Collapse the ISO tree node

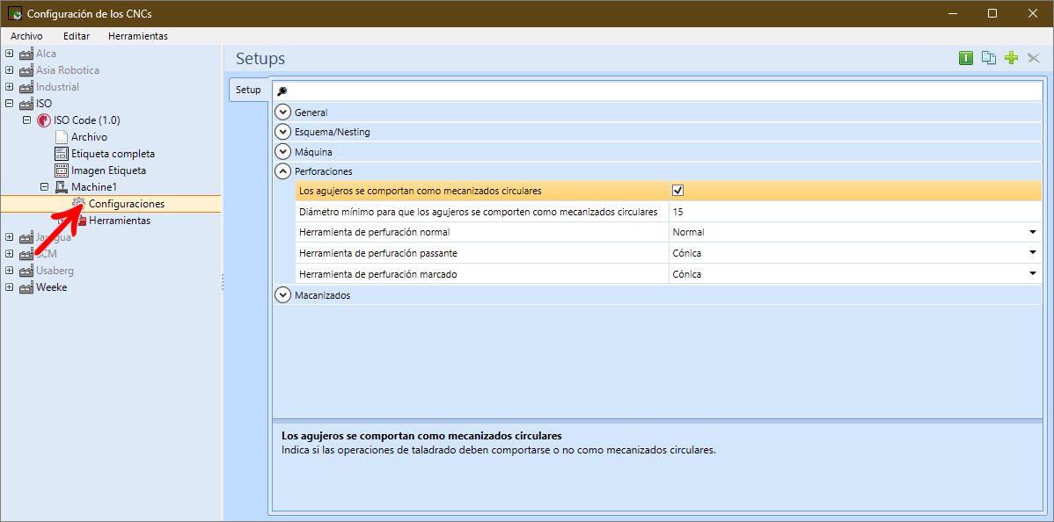(10, 104)
